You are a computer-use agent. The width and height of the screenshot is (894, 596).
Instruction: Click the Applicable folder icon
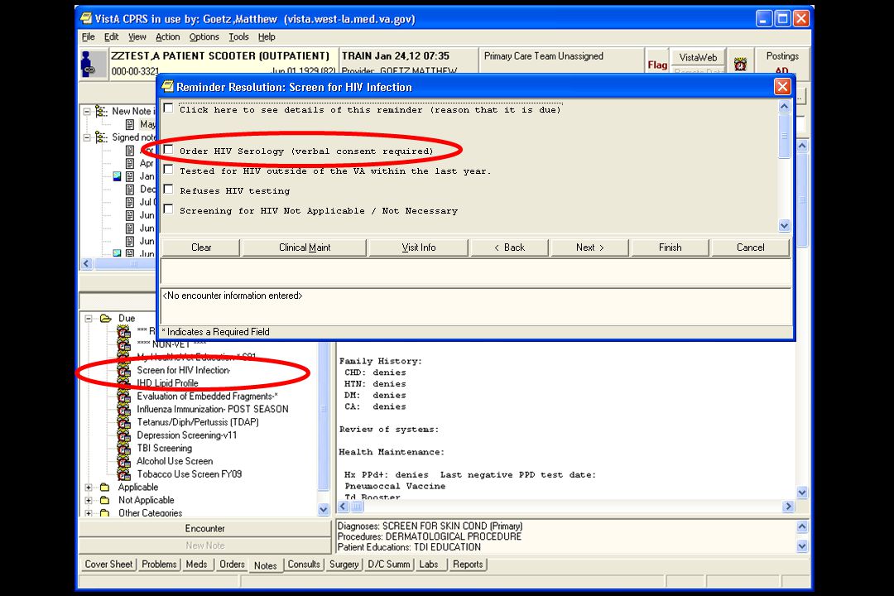104,487
